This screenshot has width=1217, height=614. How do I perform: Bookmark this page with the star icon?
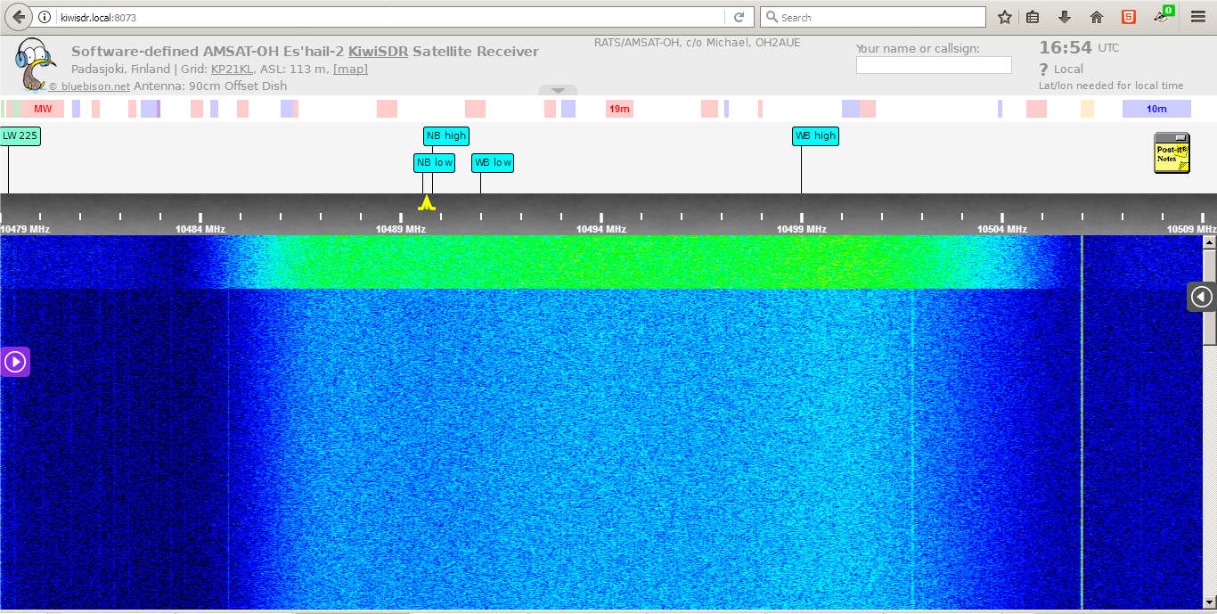1005,17
